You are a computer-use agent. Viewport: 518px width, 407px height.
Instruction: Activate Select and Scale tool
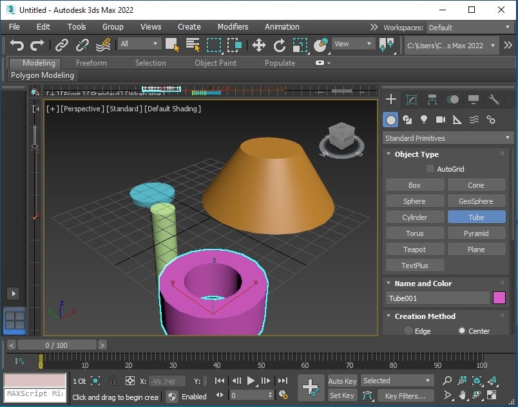tap(300, 45)
